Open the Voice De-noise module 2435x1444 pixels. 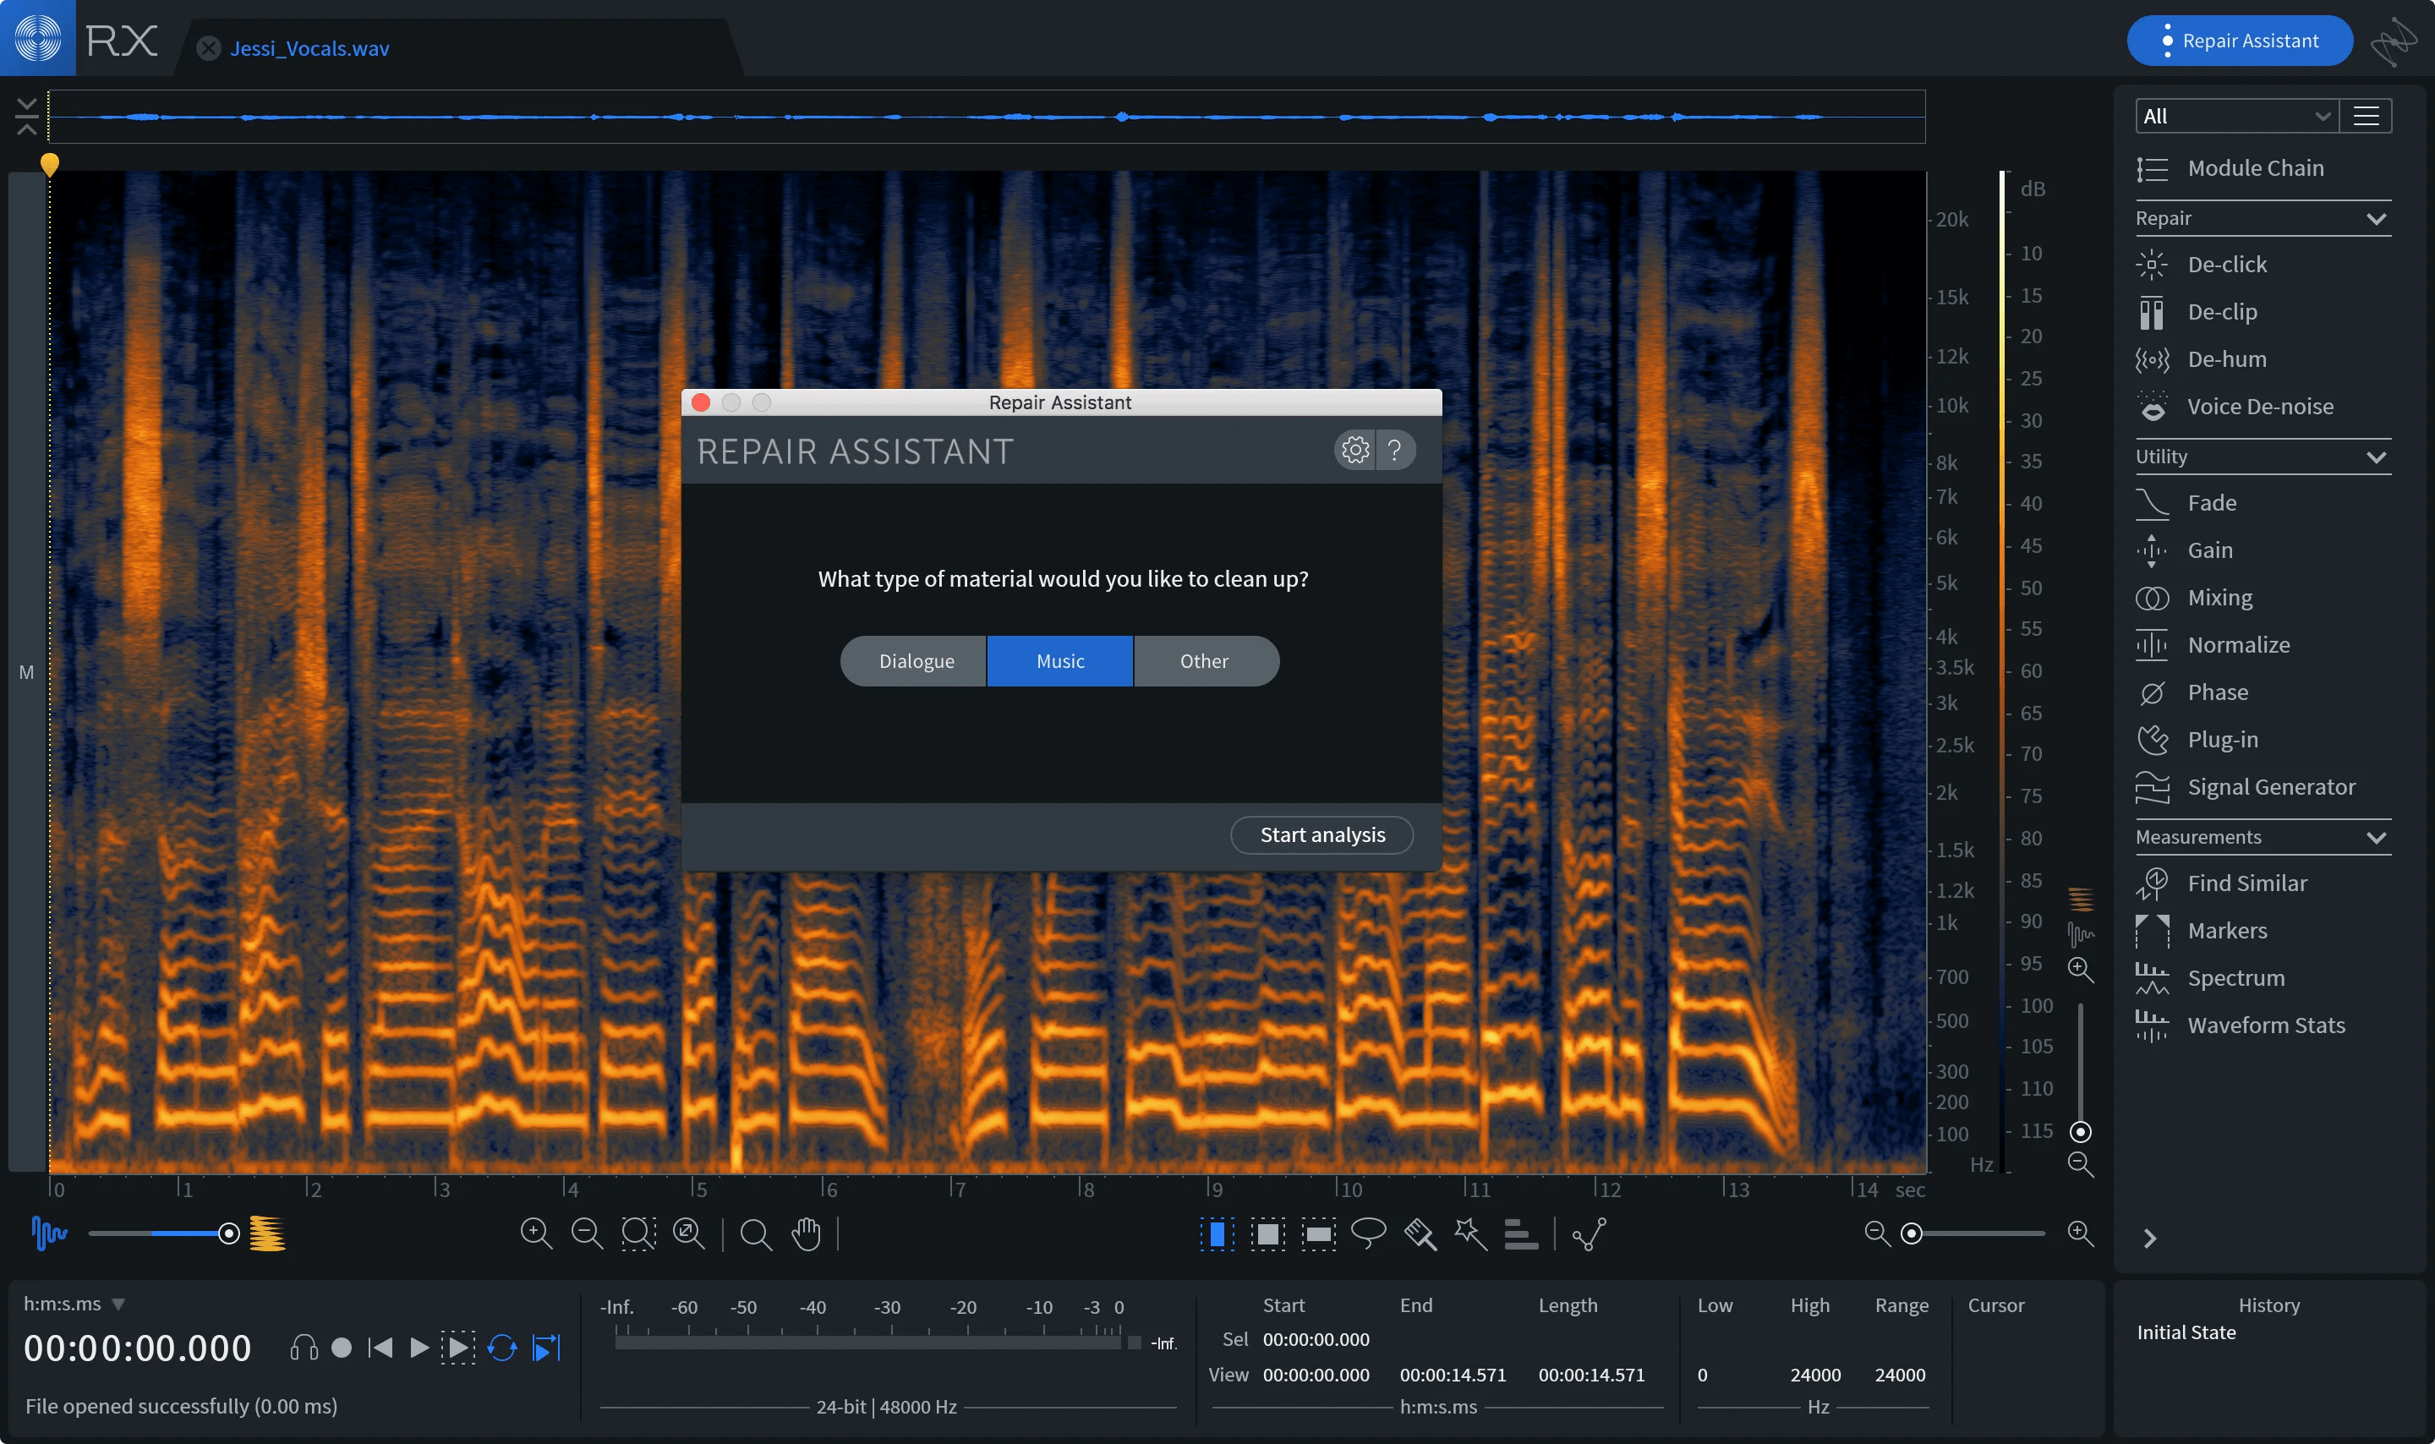[2260, 406]
